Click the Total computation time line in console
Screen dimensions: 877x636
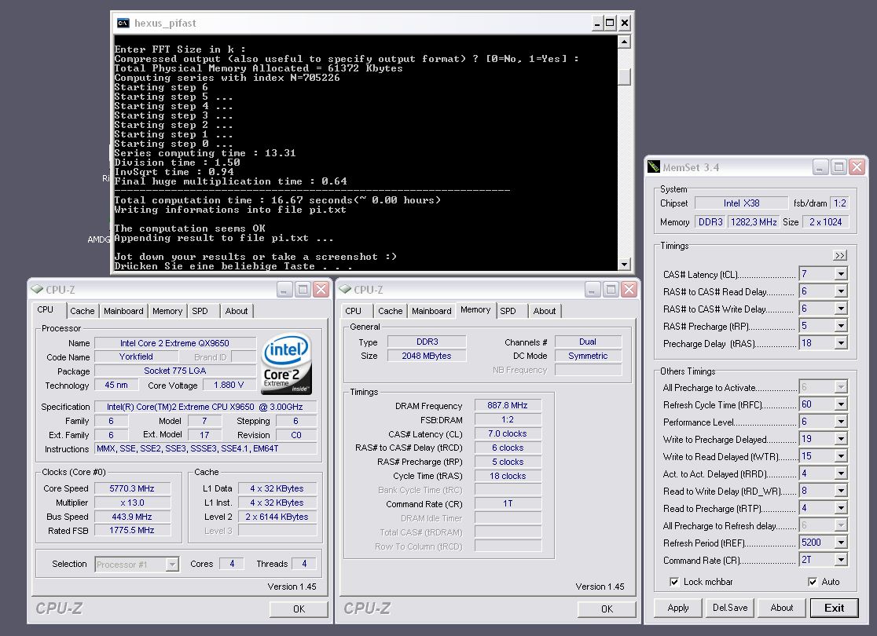click(277, 200)
